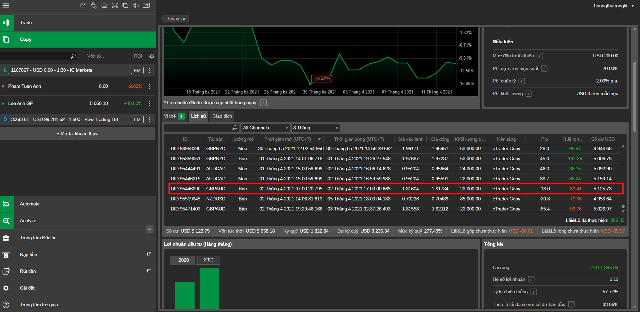Open the hamburger main menu
Screen dimensions: 640x312
(6, 5)
